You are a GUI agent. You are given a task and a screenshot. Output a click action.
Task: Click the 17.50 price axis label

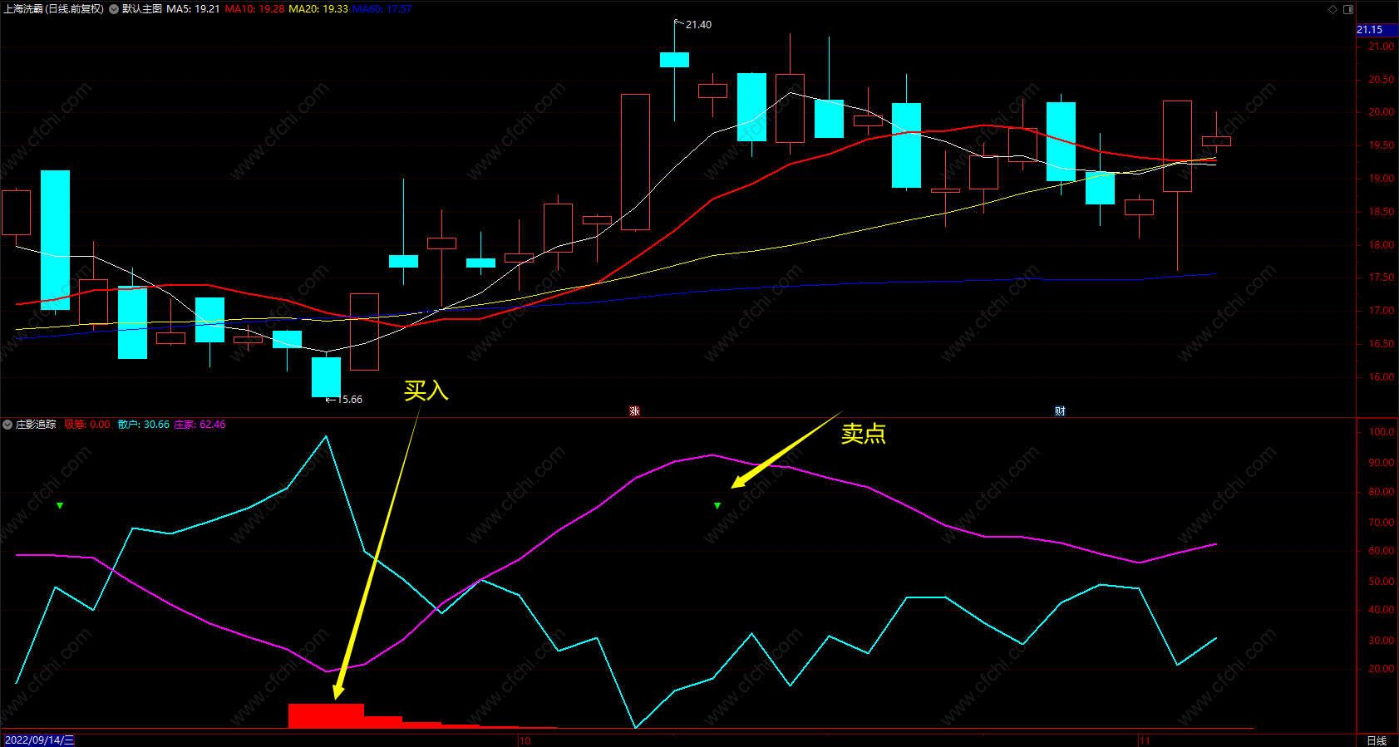[1382, 278]
